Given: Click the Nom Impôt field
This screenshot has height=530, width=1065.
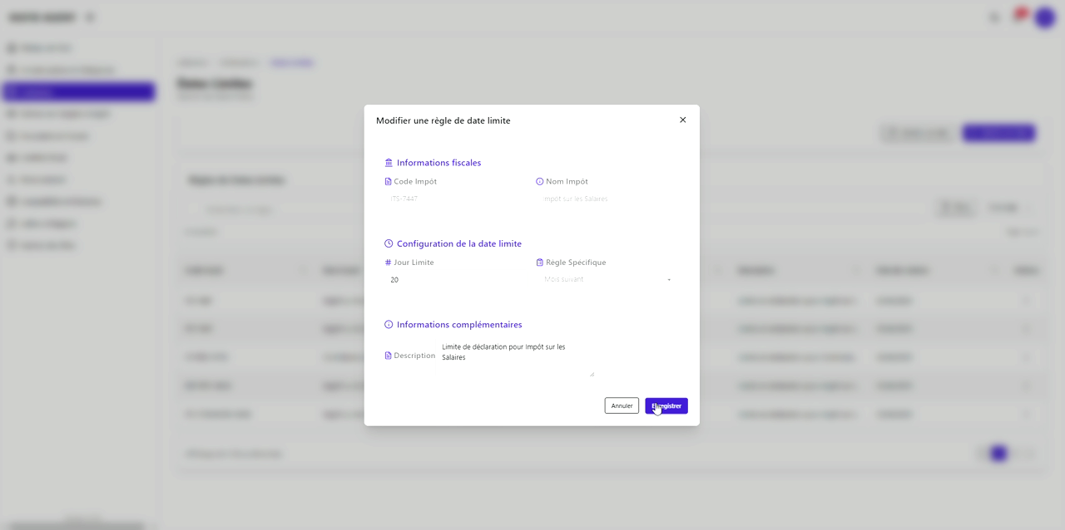Looking at the screenshot, I should coord(607,199).
